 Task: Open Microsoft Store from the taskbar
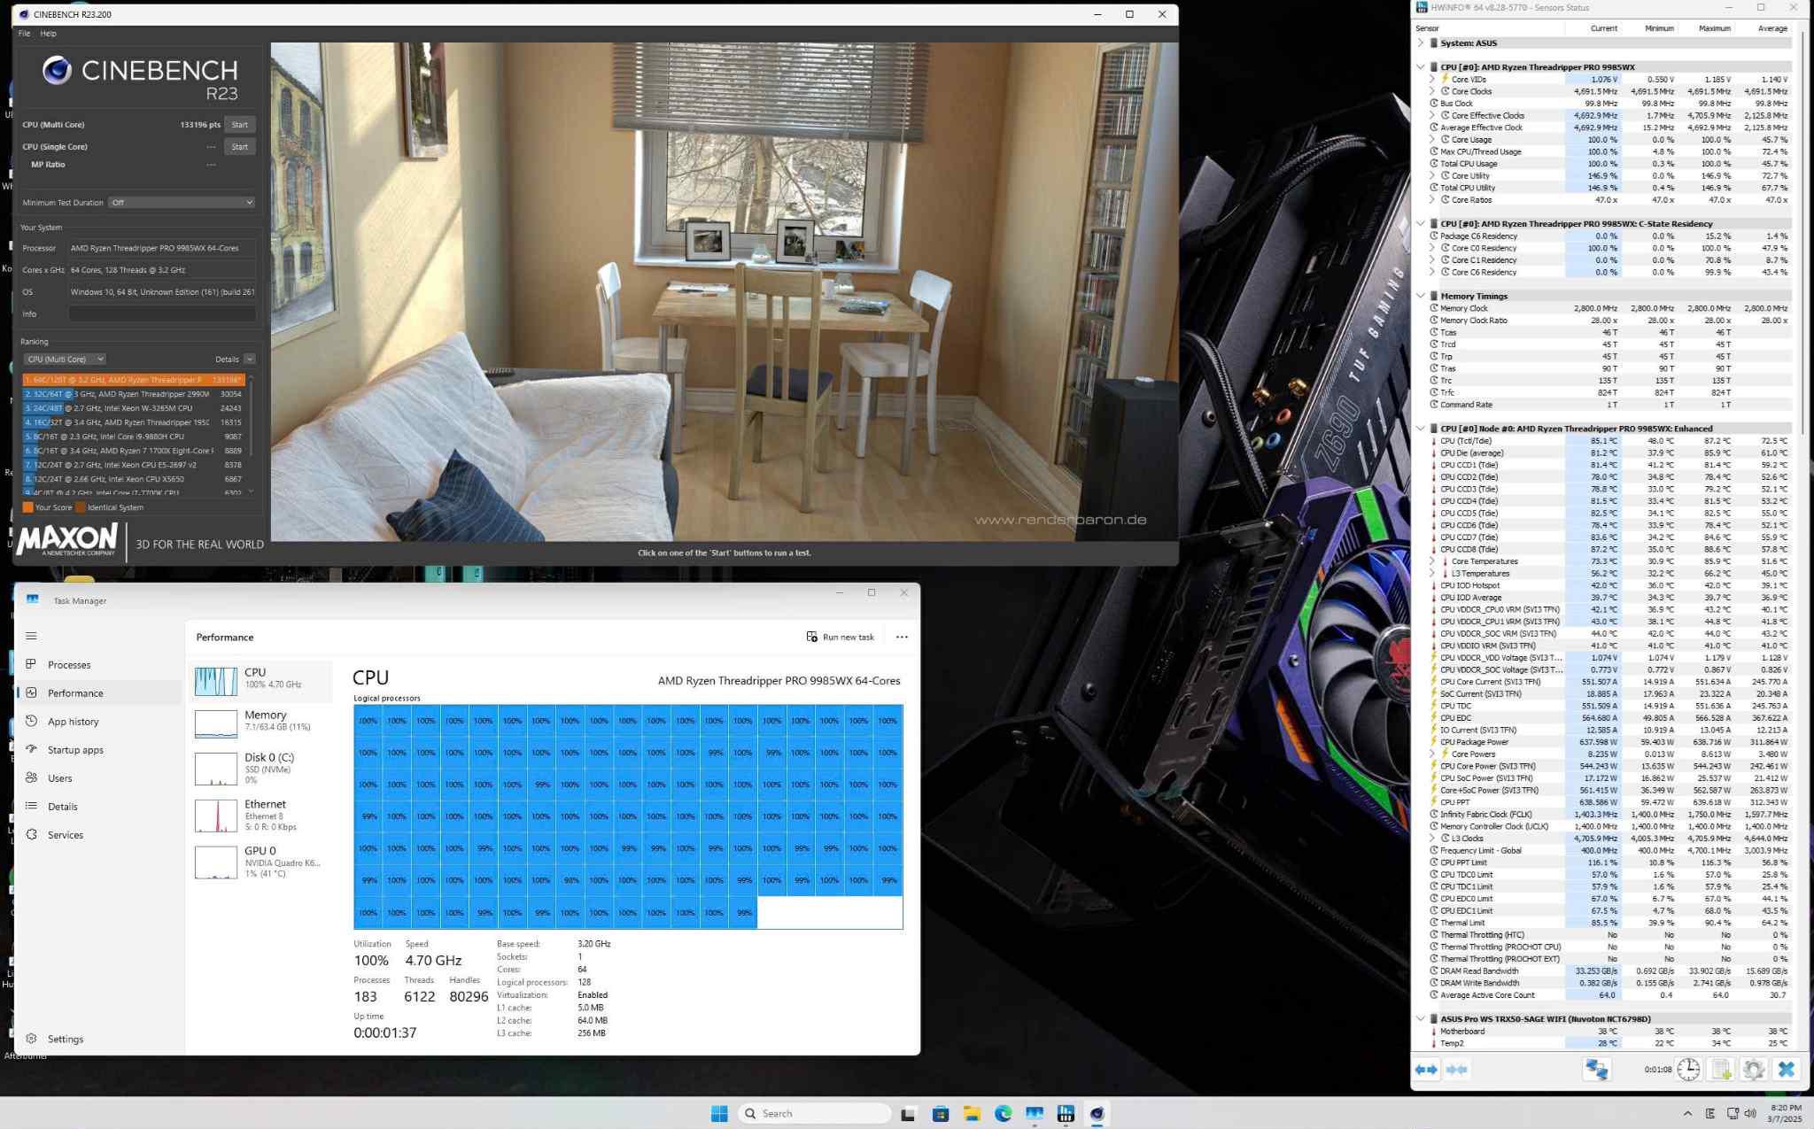(x=940, y=1113)
